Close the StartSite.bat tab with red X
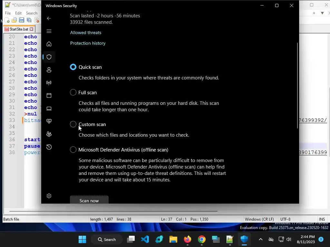This screenshot has width=330, height=247. [31, 29]
